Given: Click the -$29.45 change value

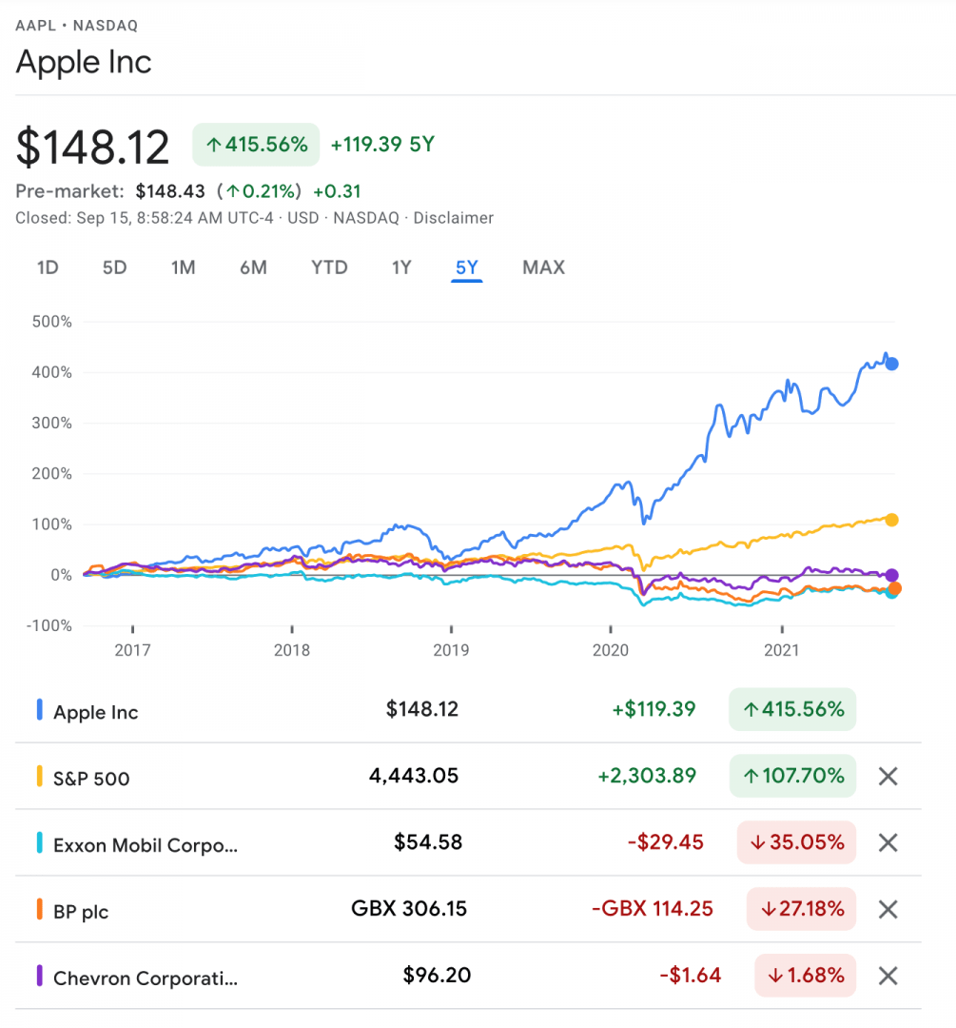Looking at the screenshot, I should (666, 842).
